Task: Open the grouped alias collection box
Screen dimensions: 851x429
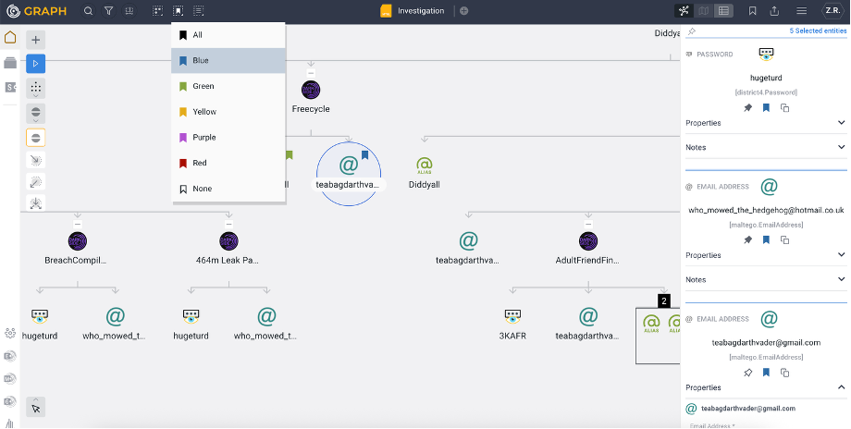Action: (x=658, y=336)
